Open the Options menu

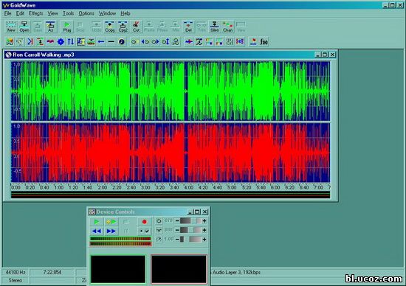86,13
